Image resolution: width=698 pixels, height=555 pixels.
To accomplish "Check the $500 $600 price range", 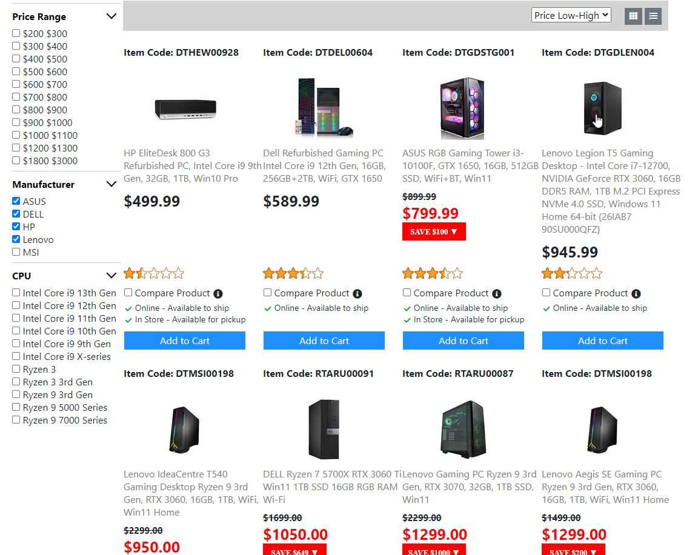I will (x=16, y=71).
